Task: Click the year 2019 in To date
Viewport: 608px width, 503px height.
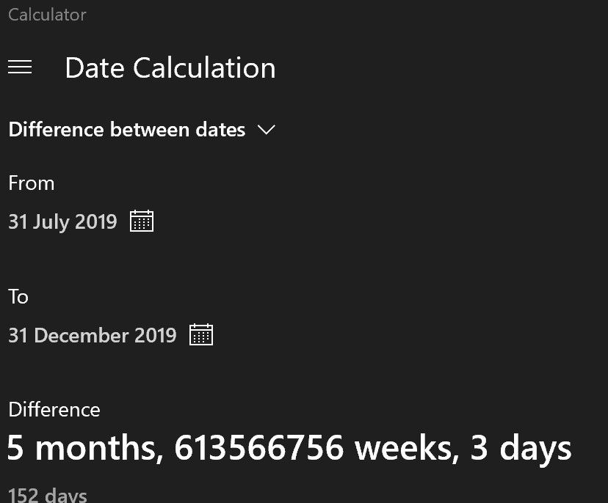Action: click(156, 335)
